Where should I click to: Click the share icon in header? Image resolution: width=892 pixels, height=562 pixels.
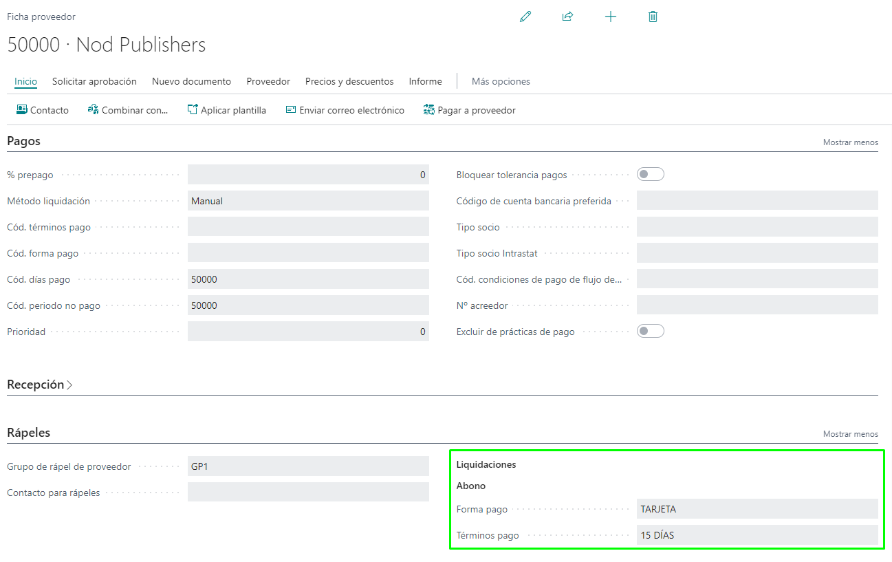tap(567, 17)
